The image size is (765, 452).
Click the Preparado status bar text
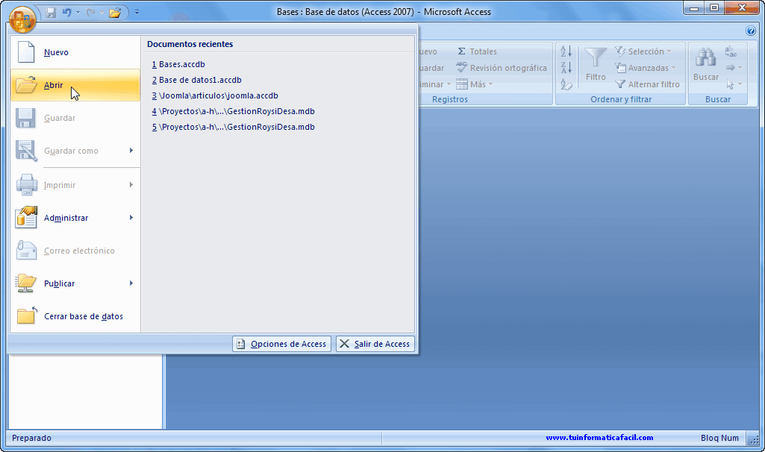[x=31, y=438]
